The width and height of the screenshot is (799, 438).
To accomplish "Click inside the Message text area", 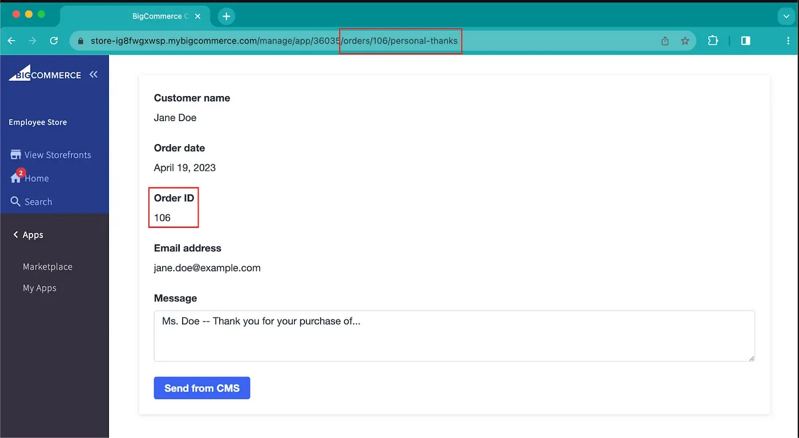I will point(454,336).
